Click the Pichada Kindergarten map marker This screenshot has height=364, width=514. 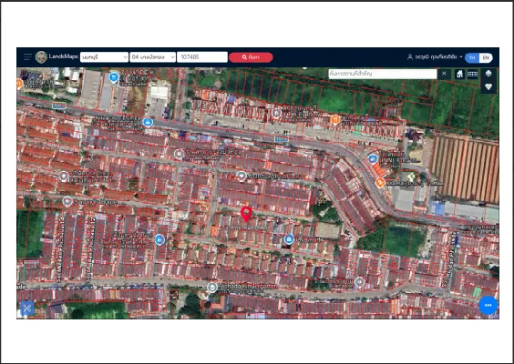212,287
